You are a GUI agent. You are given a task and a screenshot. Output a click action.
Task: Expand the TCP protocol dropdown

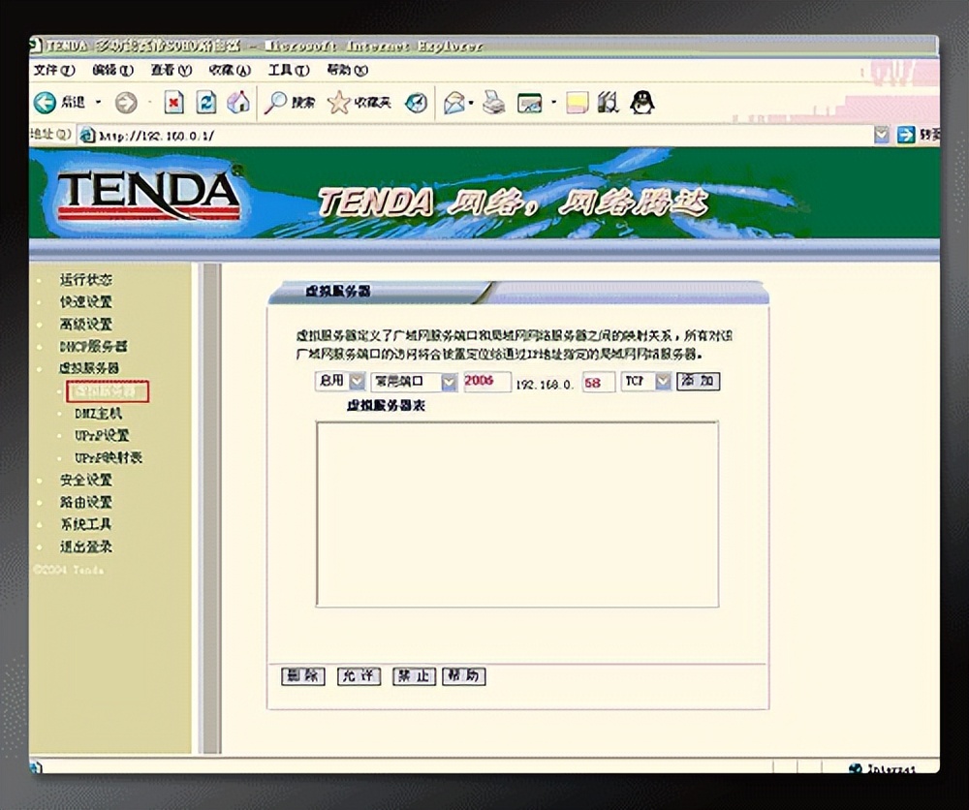pos(663,382)
